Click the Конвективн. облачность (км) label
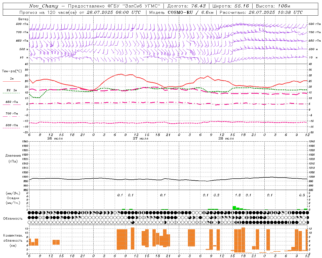This screenshot has height=258, width=322. pos(13,240)
